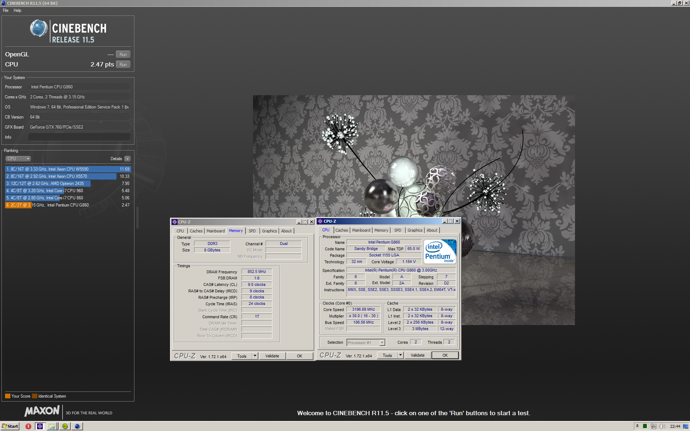Open Graphics tab in right CPU-Z window
Image resolution: width=690 pixels, height=431 pixels.
[415, 230]
